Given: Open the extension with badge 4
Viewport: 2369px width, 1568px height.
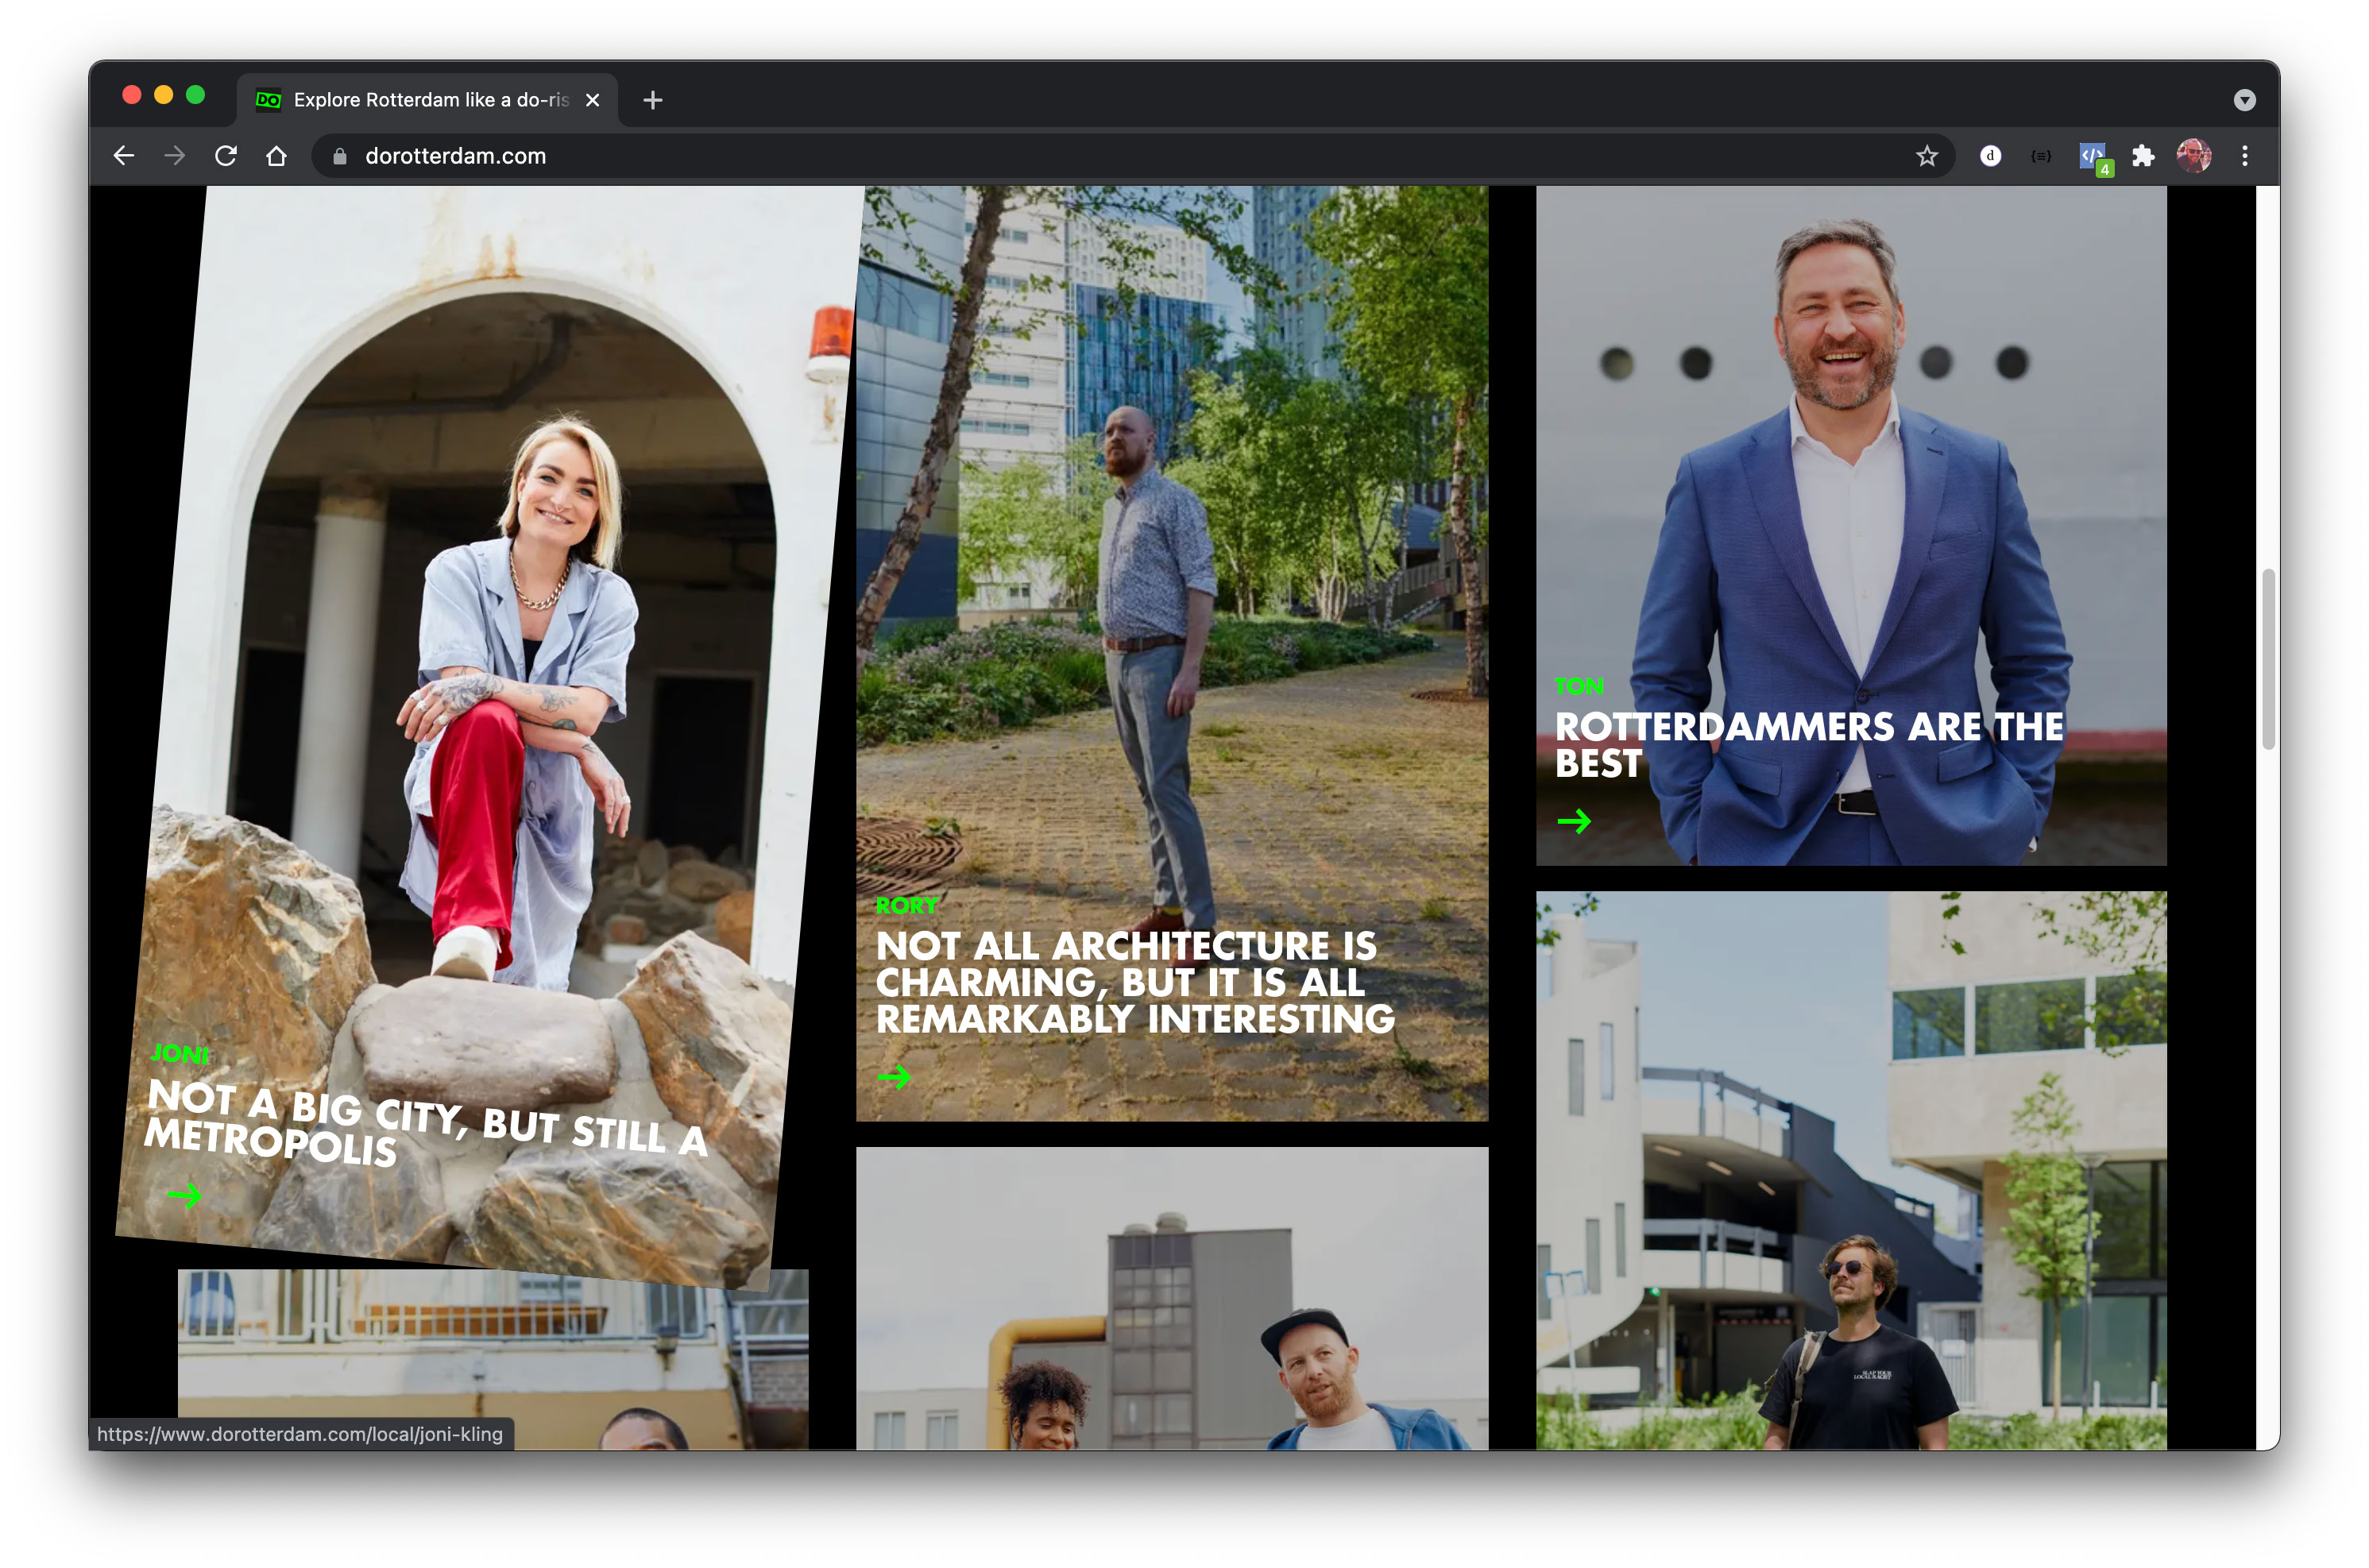Looking at the screenshot, I should pyautogui.click(x=2093, y=157).
